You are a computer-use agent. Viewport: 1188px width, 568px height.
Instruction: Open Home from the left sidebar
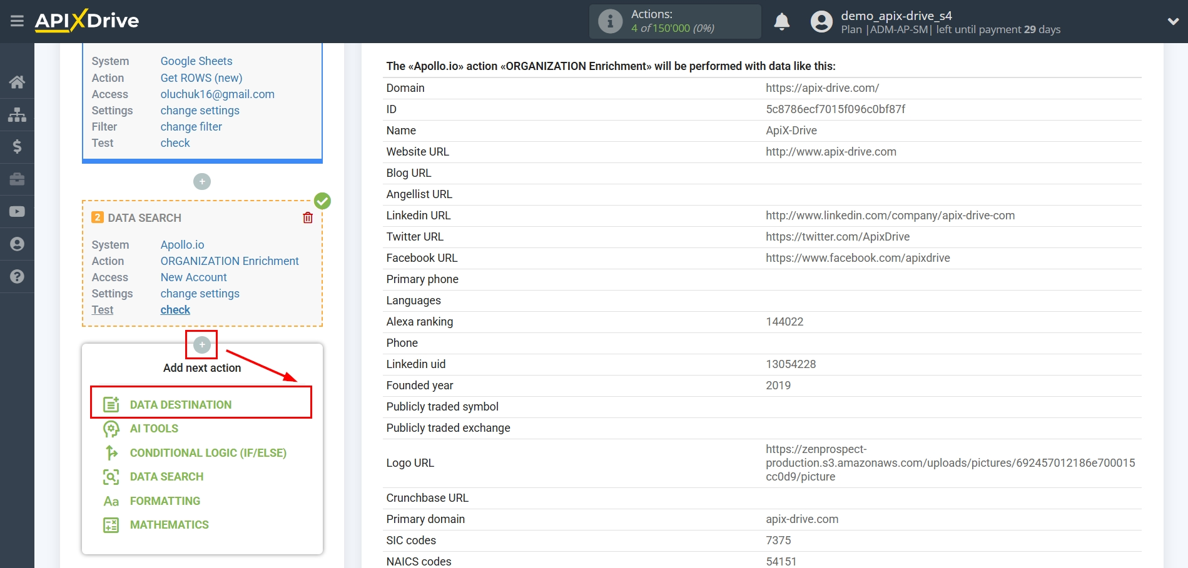pyautogui.click(x=17, y=82)
